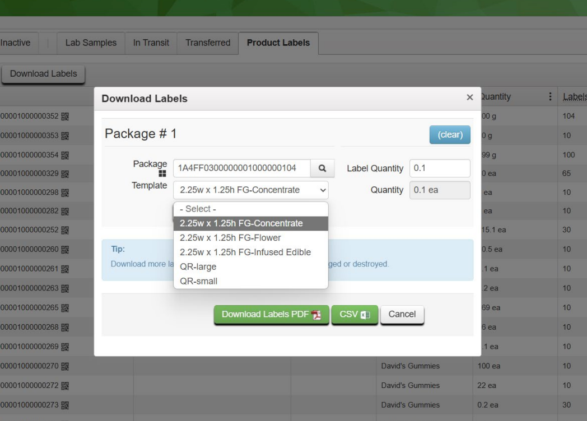Viewport: 587px width, 421px height.
Task: Click the Label Quantity input field
Action: tap(440, 168)
